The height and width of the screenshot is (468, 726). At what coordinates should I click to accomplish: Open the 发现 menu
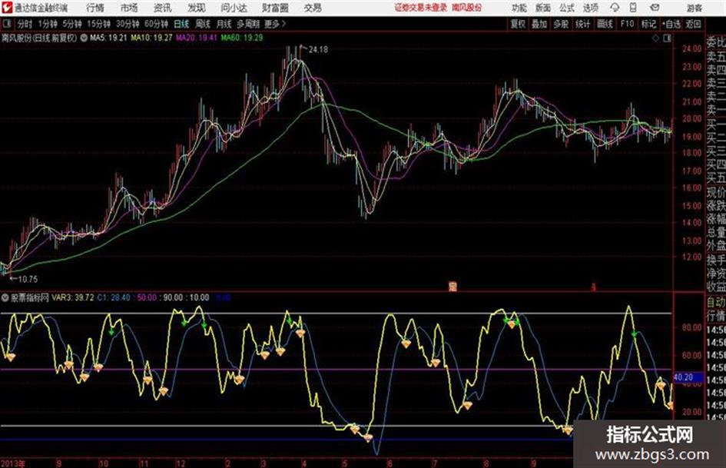click(x=197, y=8)
